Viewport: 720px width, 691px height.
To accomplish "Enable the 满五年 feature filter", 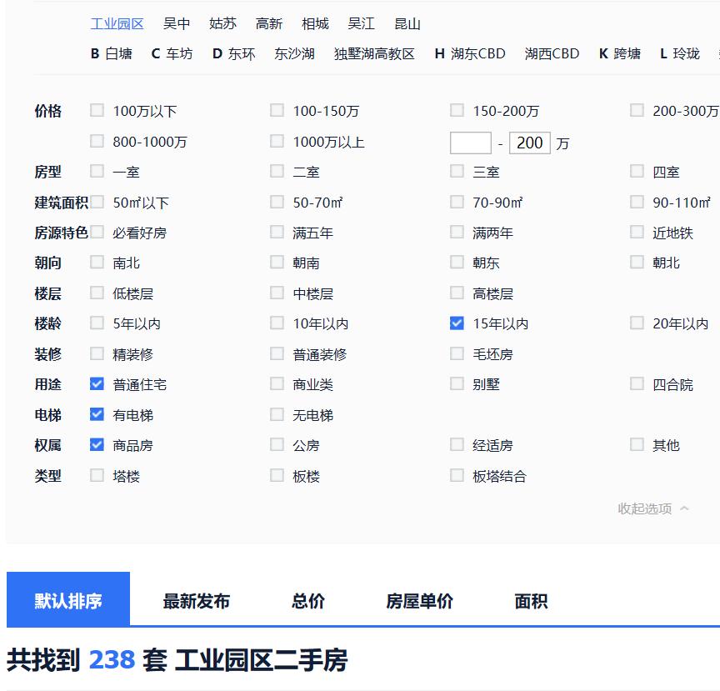I will point(277,232).
